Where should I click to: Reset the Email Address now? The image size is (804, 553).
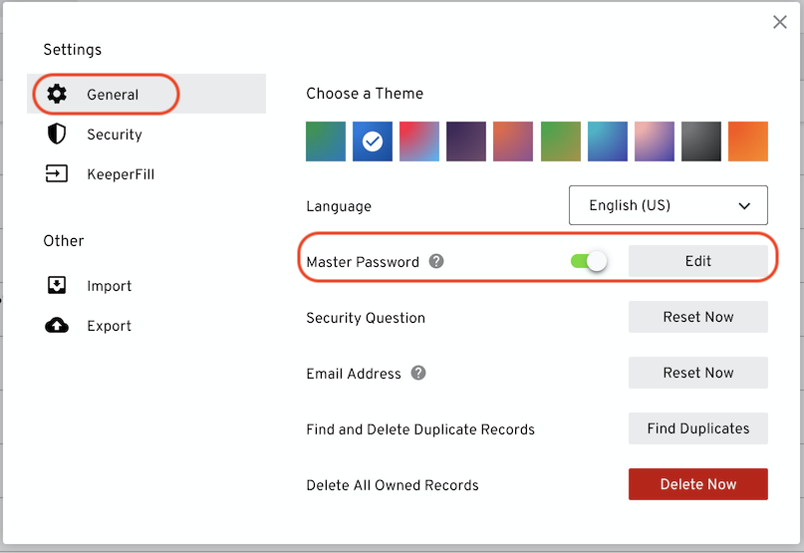point(697,373)
